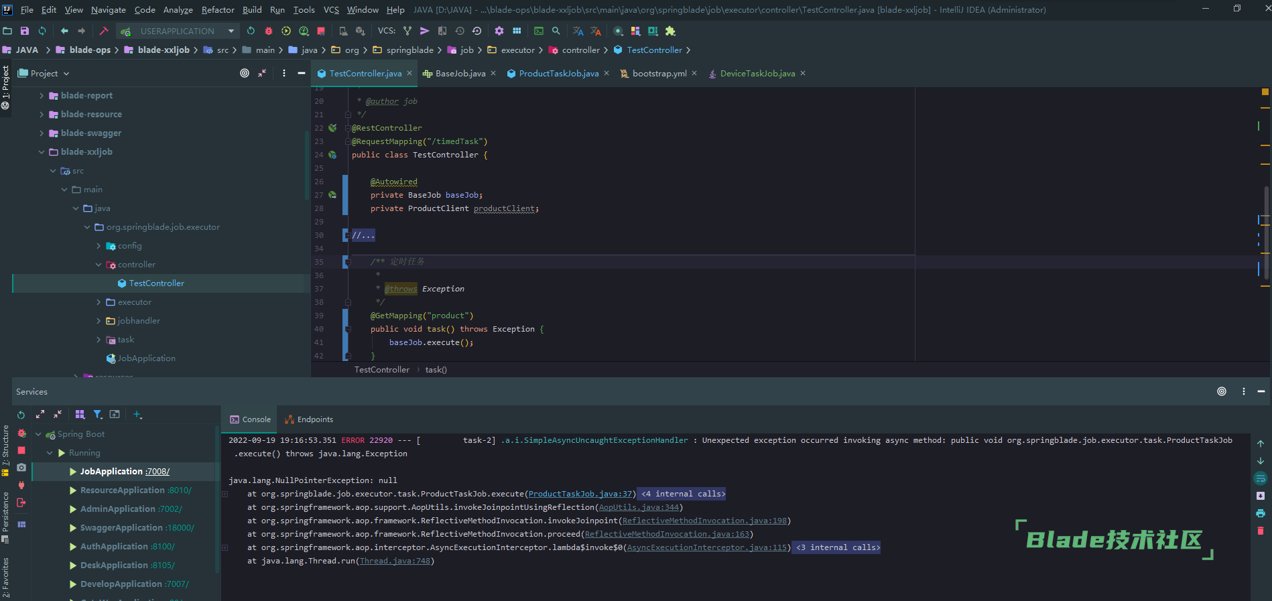
Task: Open the Refactor menu
Action: point(218,9)
